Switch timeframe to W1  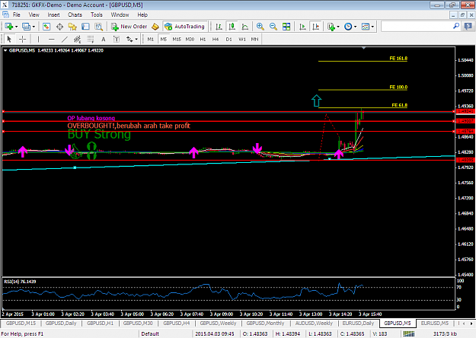coord(242,39)
